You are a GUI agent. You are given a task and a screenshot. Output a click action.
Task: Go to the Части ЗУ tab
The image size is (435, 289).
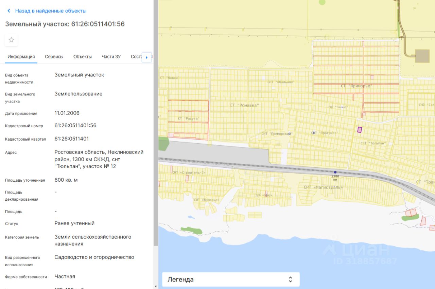(111, 57)
